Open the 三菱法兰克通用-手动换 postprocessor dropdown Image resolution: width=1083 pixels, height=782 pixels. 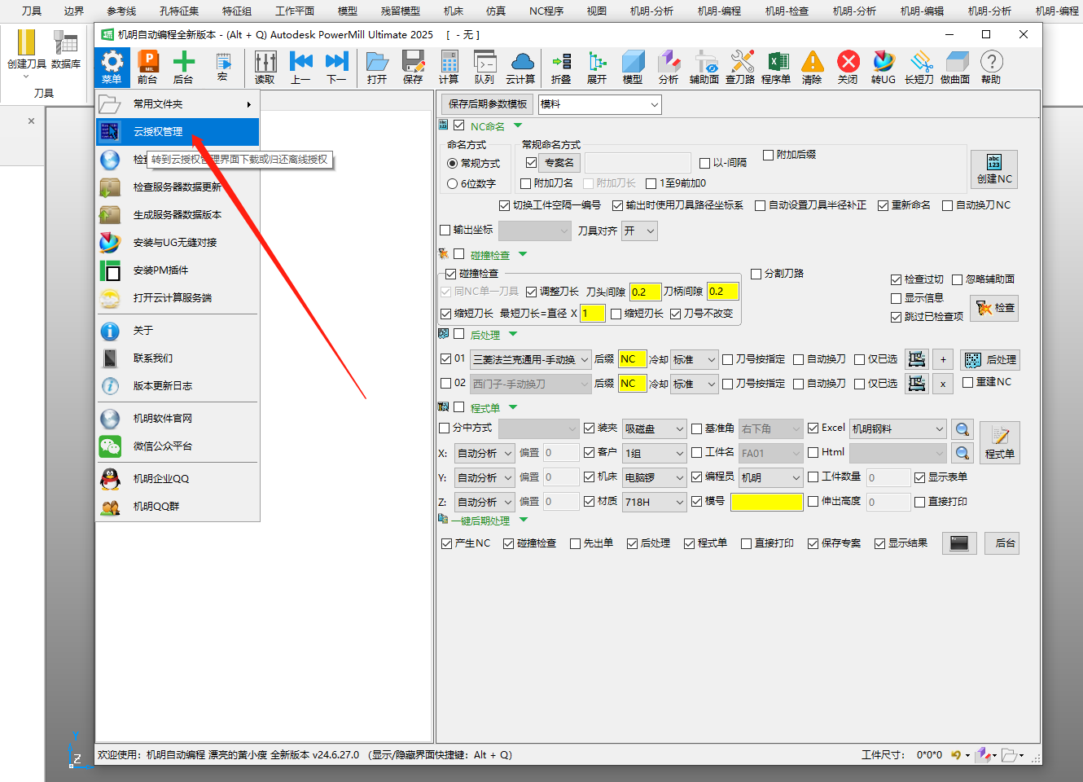[531, 359]
